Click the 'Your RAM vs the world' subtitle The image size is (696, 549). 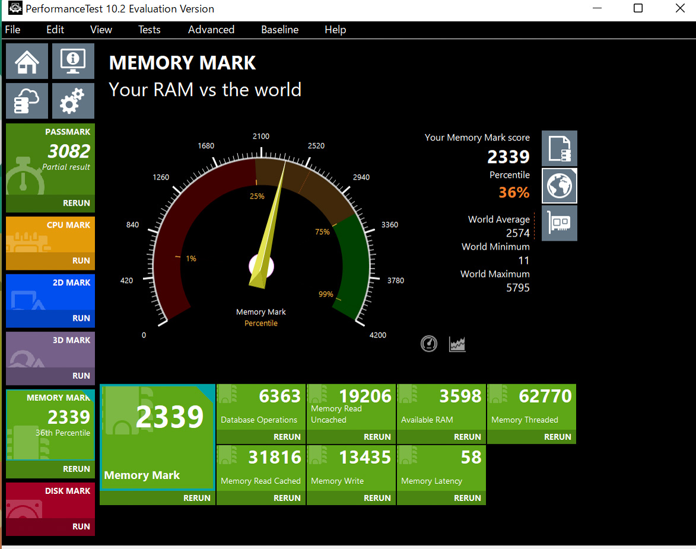click(x=205, y=90)
